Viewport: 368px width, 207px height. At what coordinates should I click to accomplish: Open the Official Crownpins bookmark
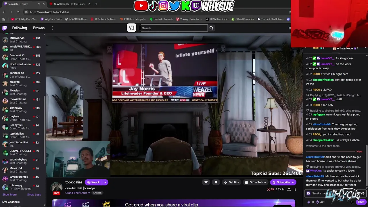click(243, 19)
